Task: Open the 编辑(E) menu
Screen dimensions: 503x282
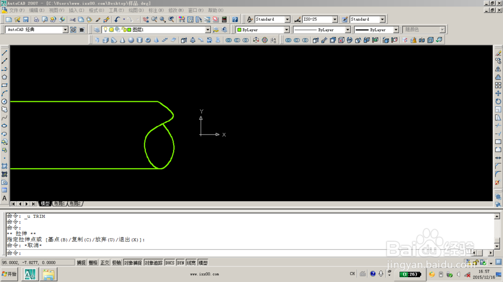Action: (x=37, y=10)
